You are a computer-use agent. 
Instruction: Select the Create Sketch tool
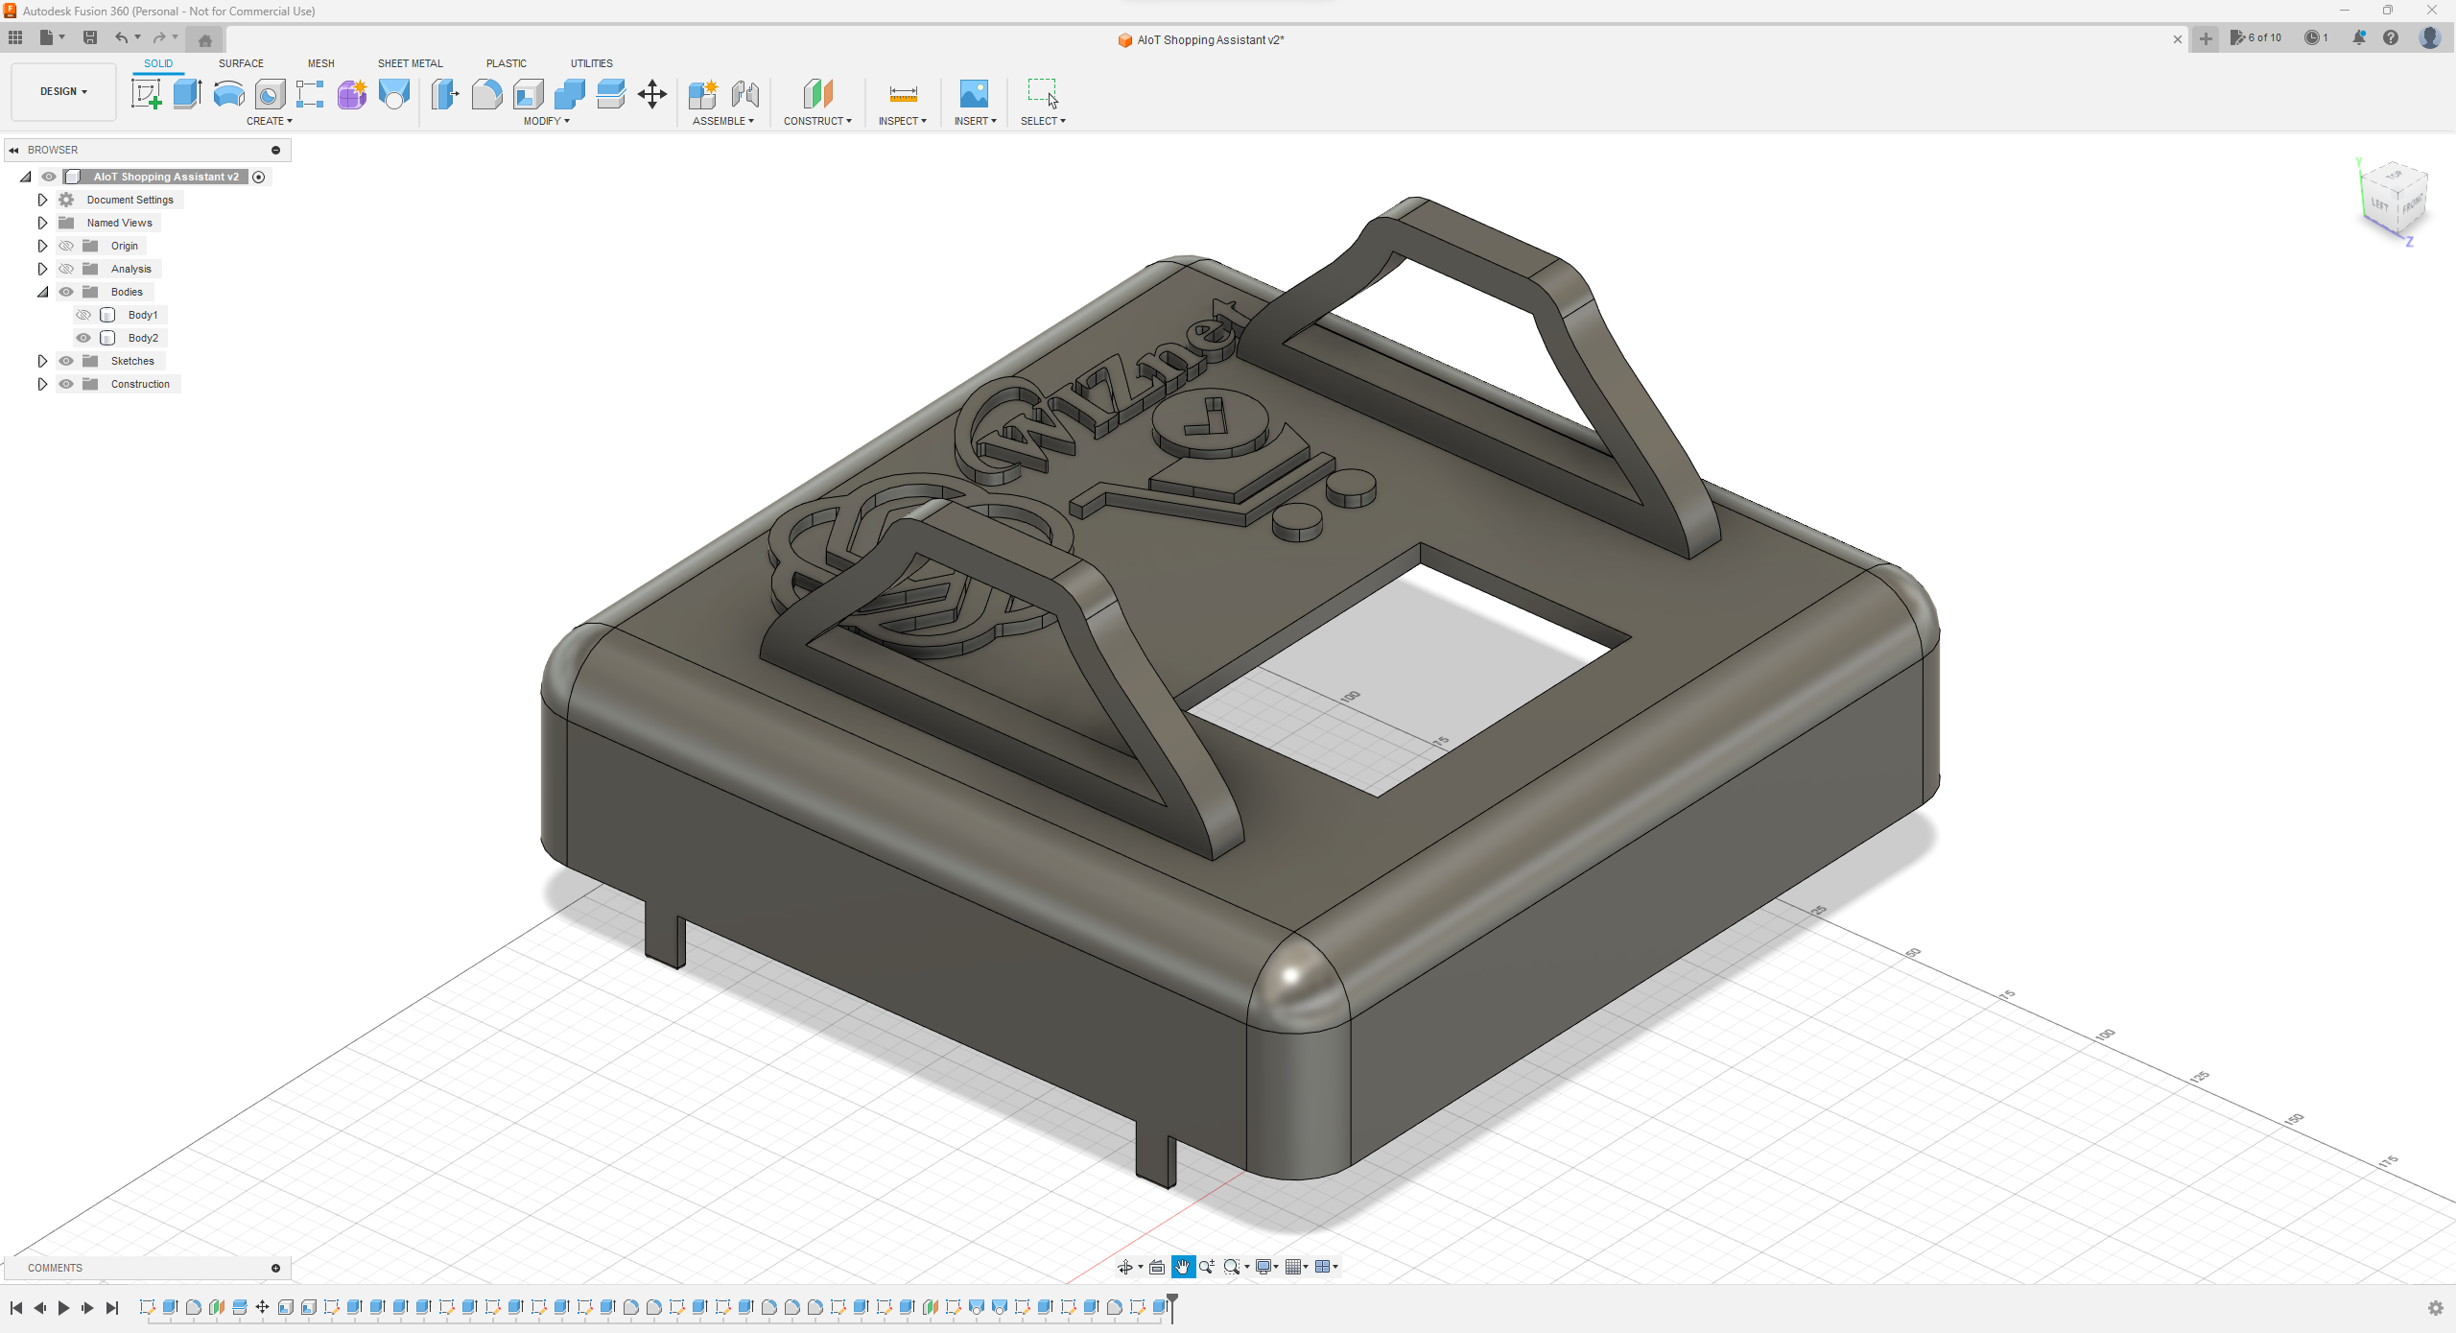(146, 94)
